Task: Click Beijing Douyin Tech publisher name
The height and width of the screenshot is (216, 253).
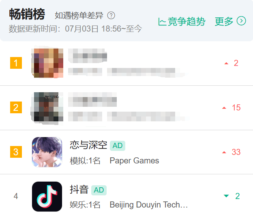Action: click(149, 205)
